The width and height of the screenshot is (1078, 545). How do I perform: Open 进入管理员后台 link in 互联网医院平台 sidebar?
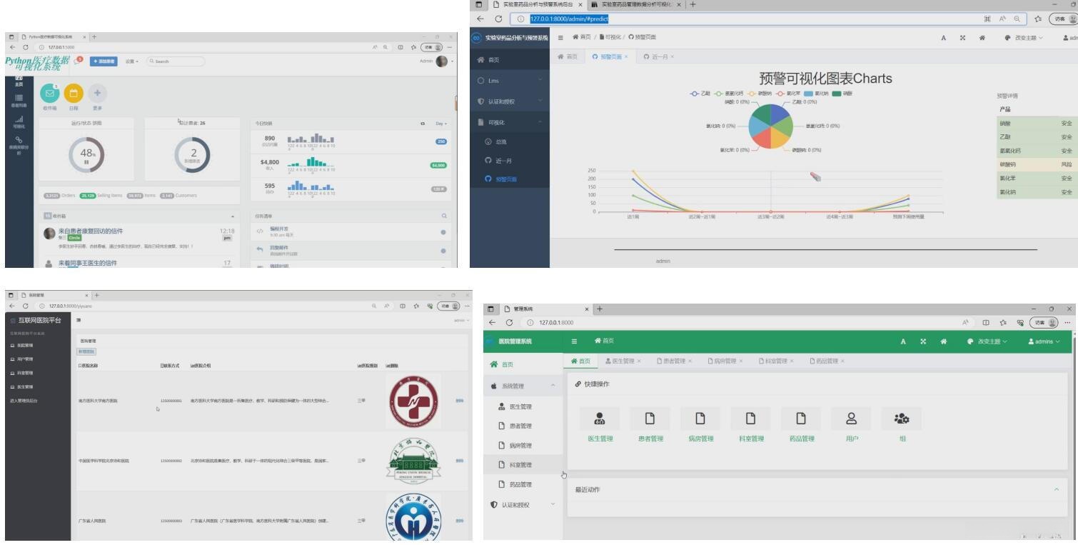[23, 401]
